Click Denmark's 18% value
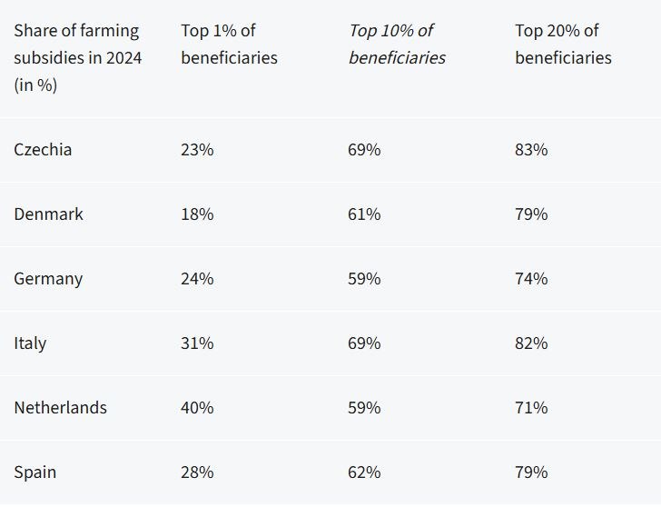The image size is (661, 507). (197, 214)
